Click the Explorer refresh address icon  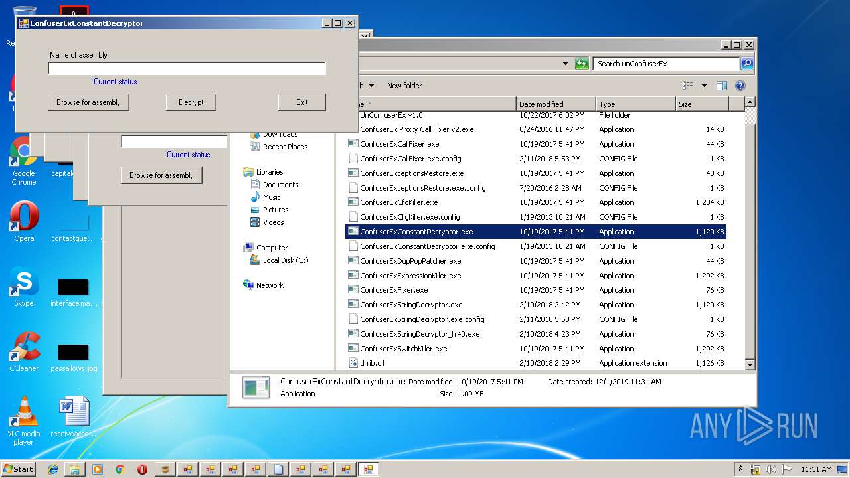(x=582, y=64)
